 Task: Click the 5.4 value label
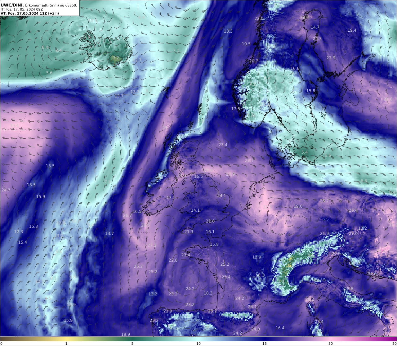click(305, 152)
